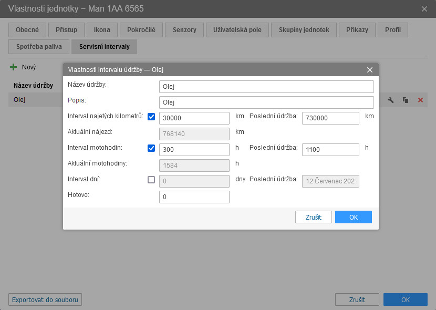Click the Hotovo input field

[194, 197]
